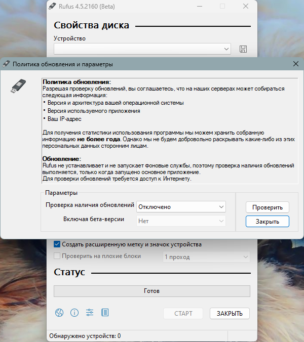Image resolution: width=304 pixels, height=342 pixels.
Task: Click the USB drive icon in dialog
Action: (18, 86)
